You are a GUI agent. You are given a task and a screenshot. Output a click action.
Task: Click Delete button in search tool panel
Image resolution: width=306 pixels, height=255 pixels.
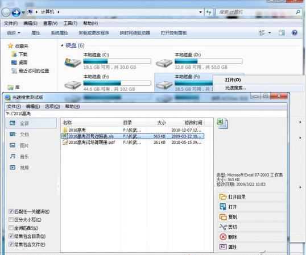(252, 237)
